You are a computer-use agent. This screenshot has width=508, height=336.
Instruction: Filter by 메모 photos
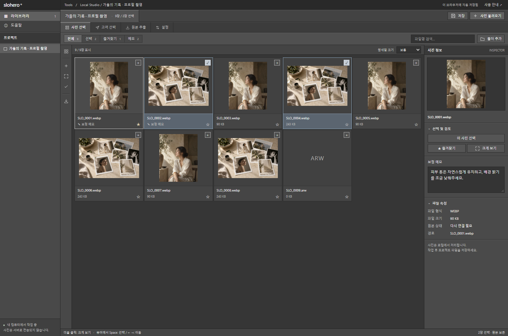(x=133, y=39)
